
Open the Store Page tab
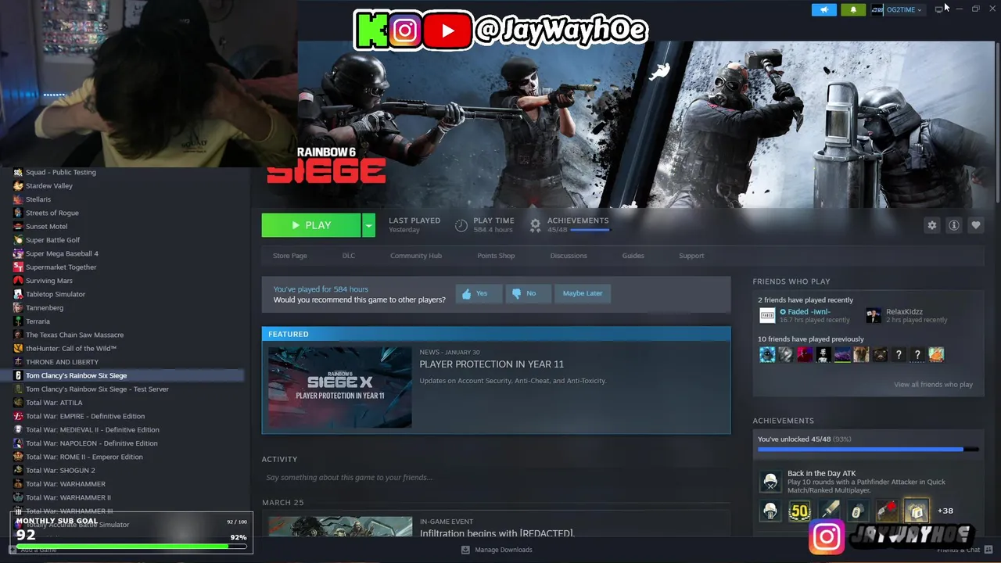coord(289,256)
